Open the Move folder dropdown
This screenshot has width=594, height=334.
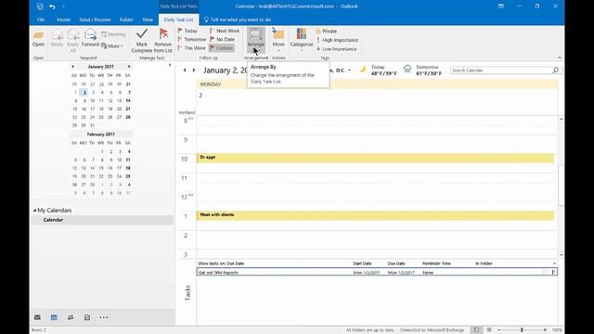[x=278, y=40]
